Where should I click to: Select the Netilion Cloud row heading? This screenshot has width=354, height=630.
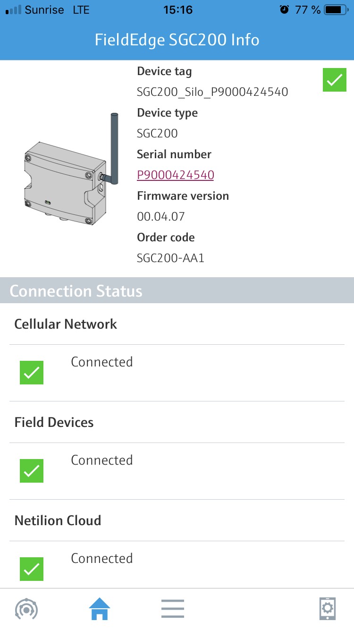click(58, 520)
